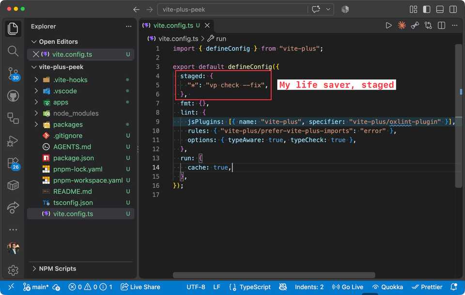Viewport: 465px width, 295px height.
Task: Customize layout from the title bar
Action: click(413, 9)
